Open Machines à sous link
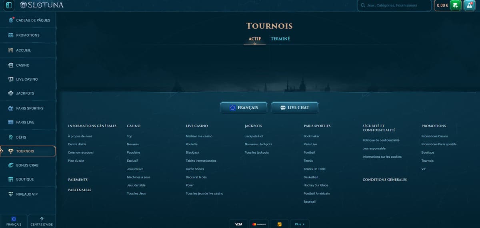This screenshot has width=480, height=228. coord(138,177)
